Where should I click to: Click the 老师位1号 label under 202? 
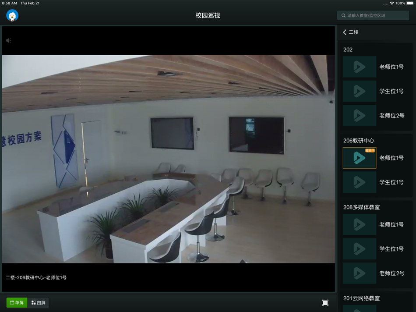391,67
